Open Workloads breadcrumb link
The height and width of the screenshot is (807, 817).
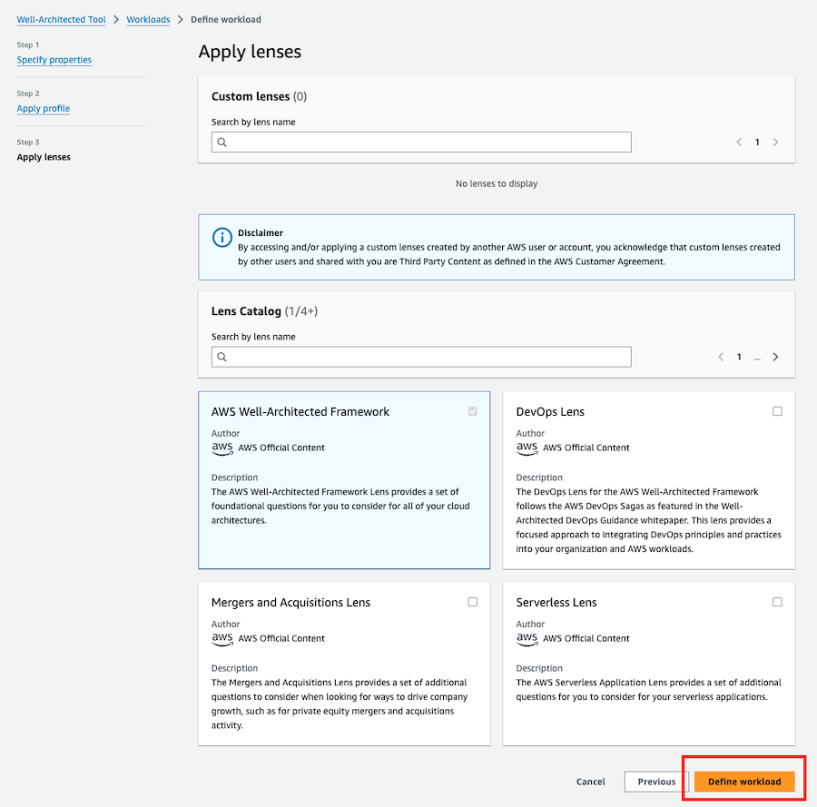(148, 20)
